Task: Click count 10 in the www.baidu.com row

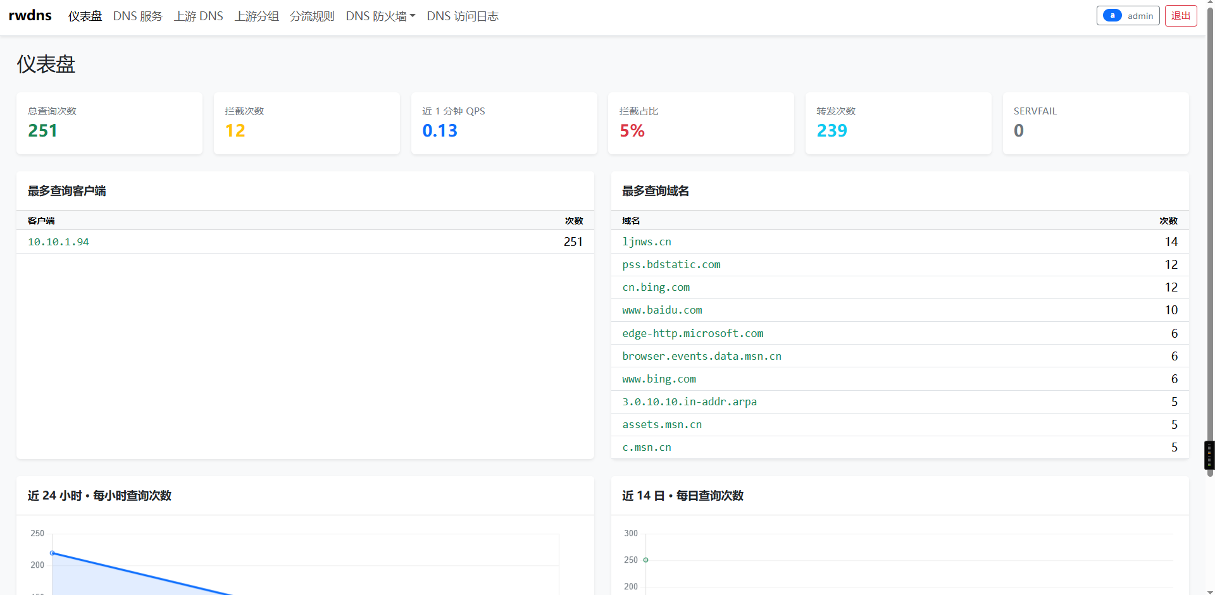Action: point(1171,310)
